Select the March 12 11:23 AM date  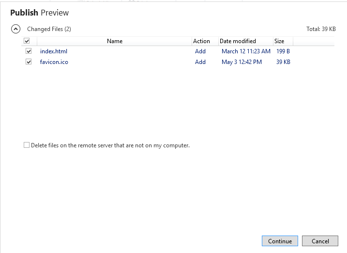tap(246, 51)
